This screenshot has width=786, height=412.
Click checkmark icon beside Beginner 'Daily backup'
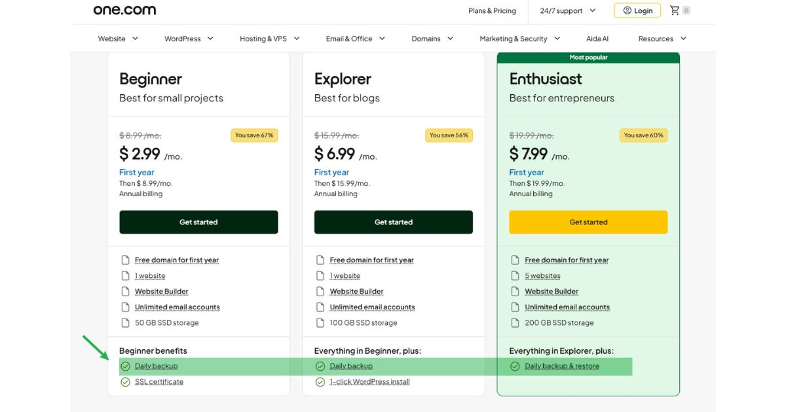point(125,366)
